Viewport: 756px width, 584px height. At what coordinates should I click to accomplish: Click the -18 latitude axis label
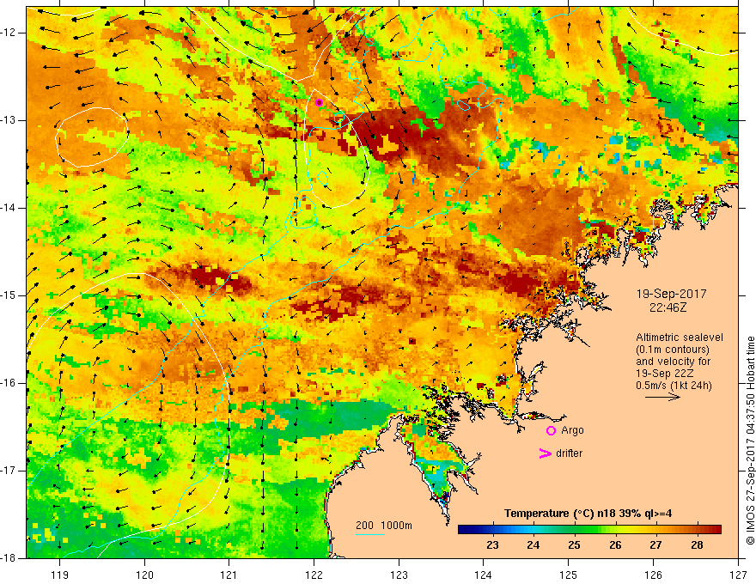click(x=9, y=558)
